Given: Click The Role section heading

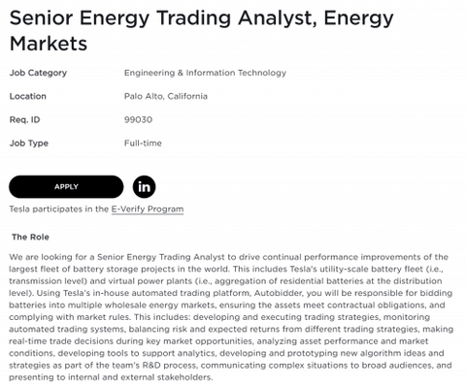Looking at the screenshot, I should (x=30, y=237).
